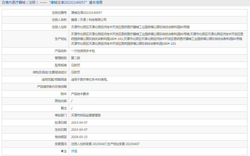The height and width of the screenshot is (156, 250).
Task: Click the document icon before 境内医疗器械 title
Action: (3, 3)
